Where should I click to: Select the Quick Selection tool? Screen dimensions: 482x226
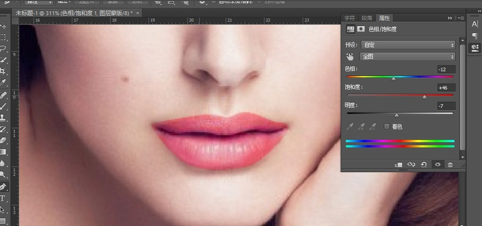point(3,60)
